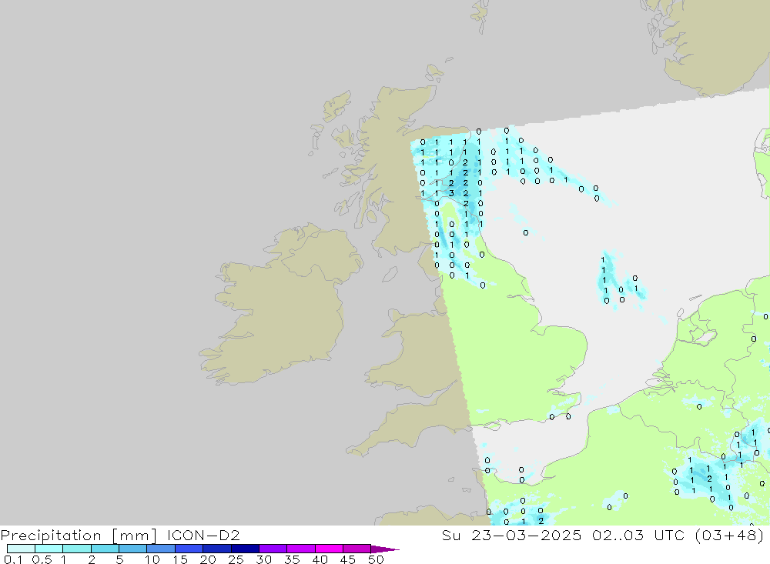This screenshot has width=770, height=564.
Task: Click the '0.1' legend scale value
Action: click(13, 559)
